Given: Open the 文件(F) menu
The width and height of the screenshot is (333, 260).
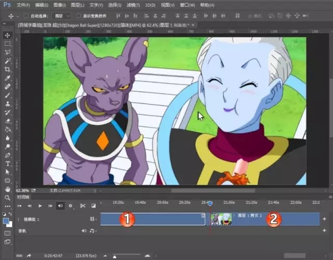Looking at the screenshot, I should (x=23, y=5).
